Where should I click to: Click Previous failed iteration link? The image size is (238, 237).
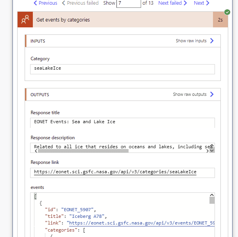[x=80, y=3]
